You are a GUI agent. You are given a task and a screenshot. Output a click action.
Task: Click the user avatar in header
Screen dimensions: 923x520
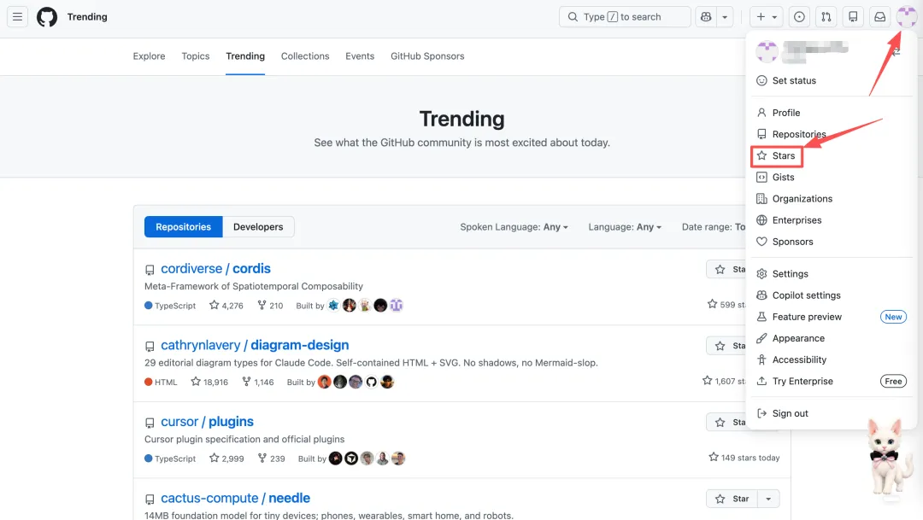point(907,17)
